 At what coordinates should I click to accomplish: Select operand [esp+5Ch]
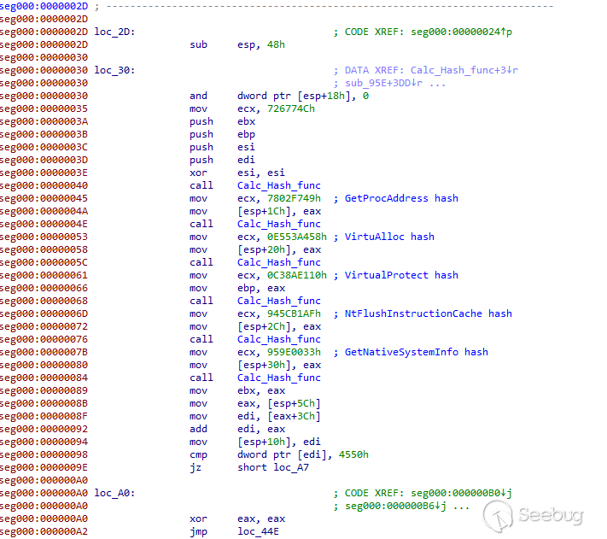pyautogui.click(x=294, y=403)
